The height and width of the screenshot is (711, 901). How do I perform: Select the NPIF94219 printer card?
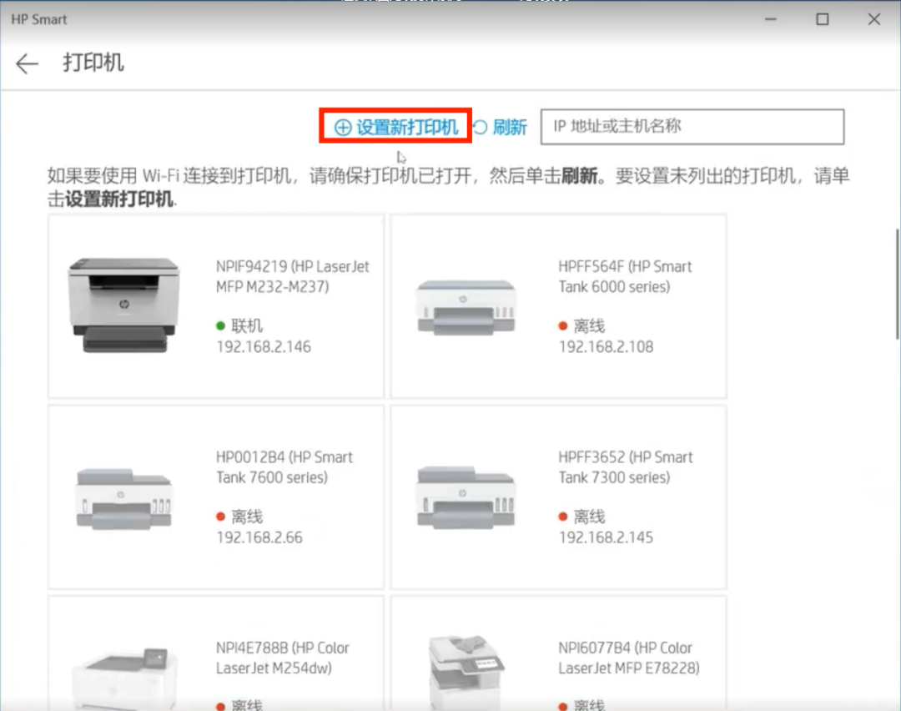(215, 305)
